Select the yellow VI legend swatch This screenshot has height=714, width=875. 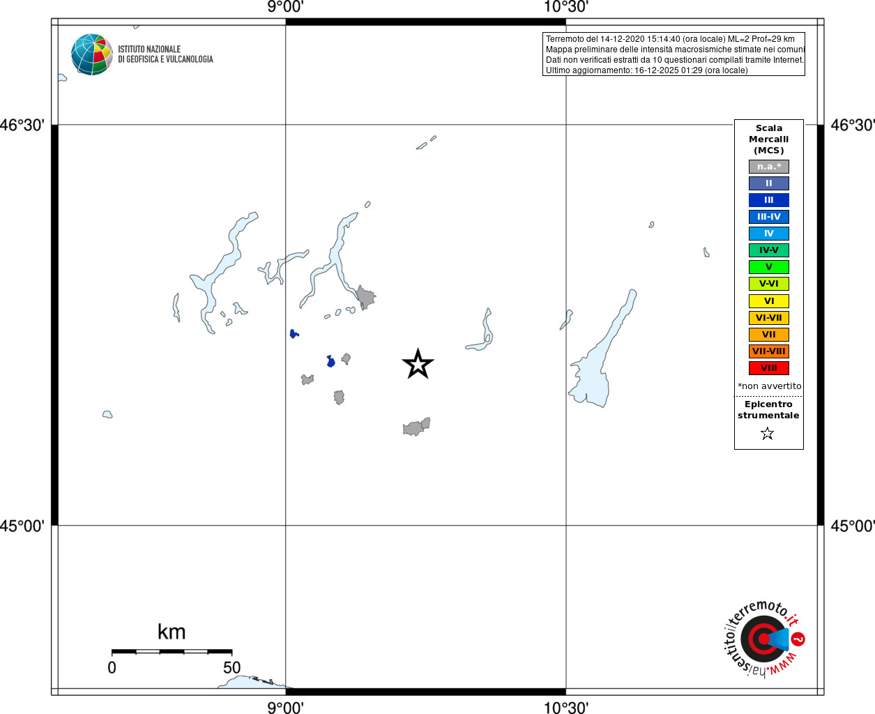[768, 301]
